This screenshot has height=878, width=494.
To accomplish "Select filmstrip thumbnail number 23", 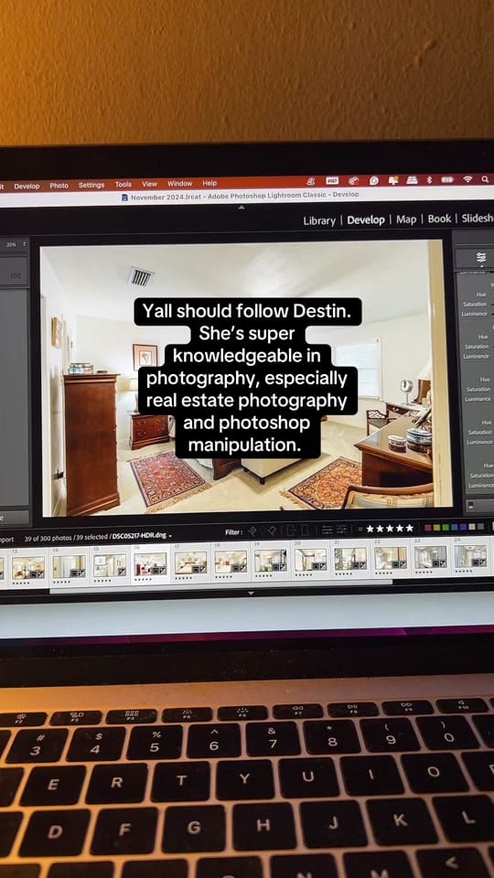I will [x=430, y=557].
